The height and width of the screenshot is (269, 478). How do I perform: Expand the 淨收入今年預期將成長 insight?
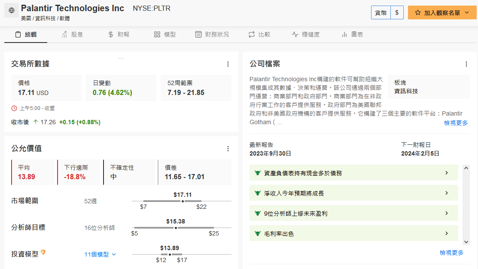(x=353, y=193)
